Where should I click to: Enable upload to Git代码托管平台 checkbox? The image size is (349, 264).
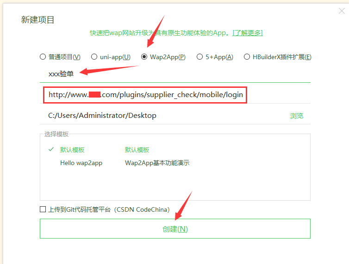click(43, 209)
